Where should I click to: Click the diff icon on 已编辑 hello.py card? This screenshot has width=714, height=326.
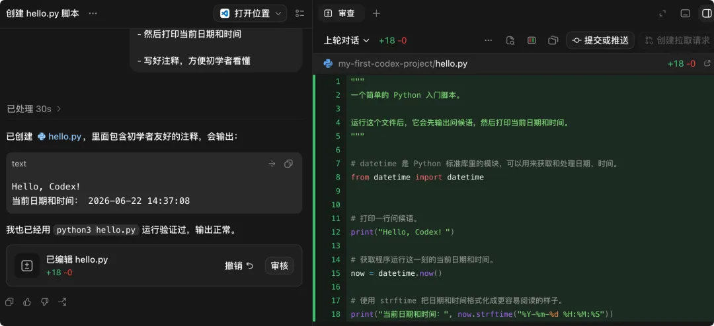tap(27, 265)
